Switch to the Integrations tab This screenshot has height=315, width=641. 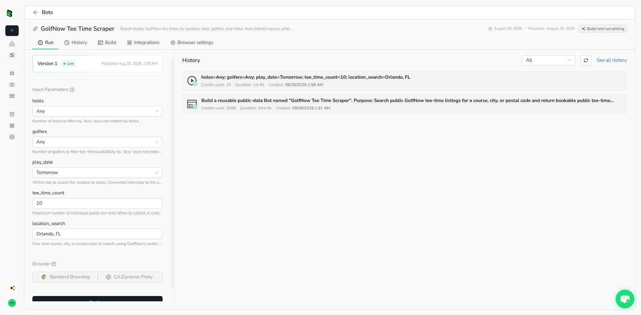tap(143, 43)
